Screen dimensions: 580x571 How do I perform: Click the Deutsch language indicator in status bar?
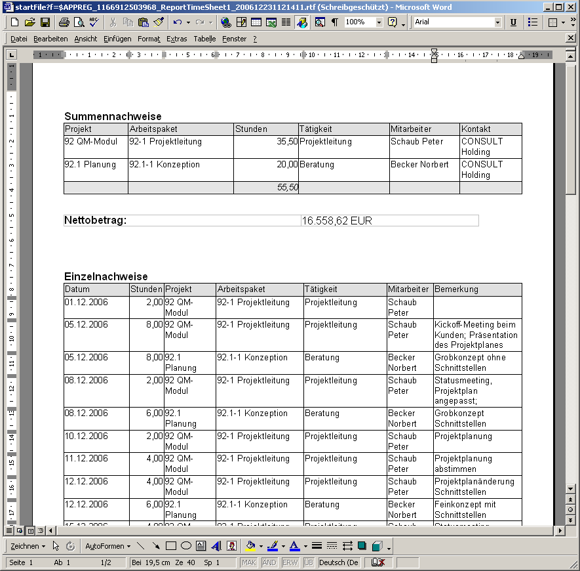point(339,562)
